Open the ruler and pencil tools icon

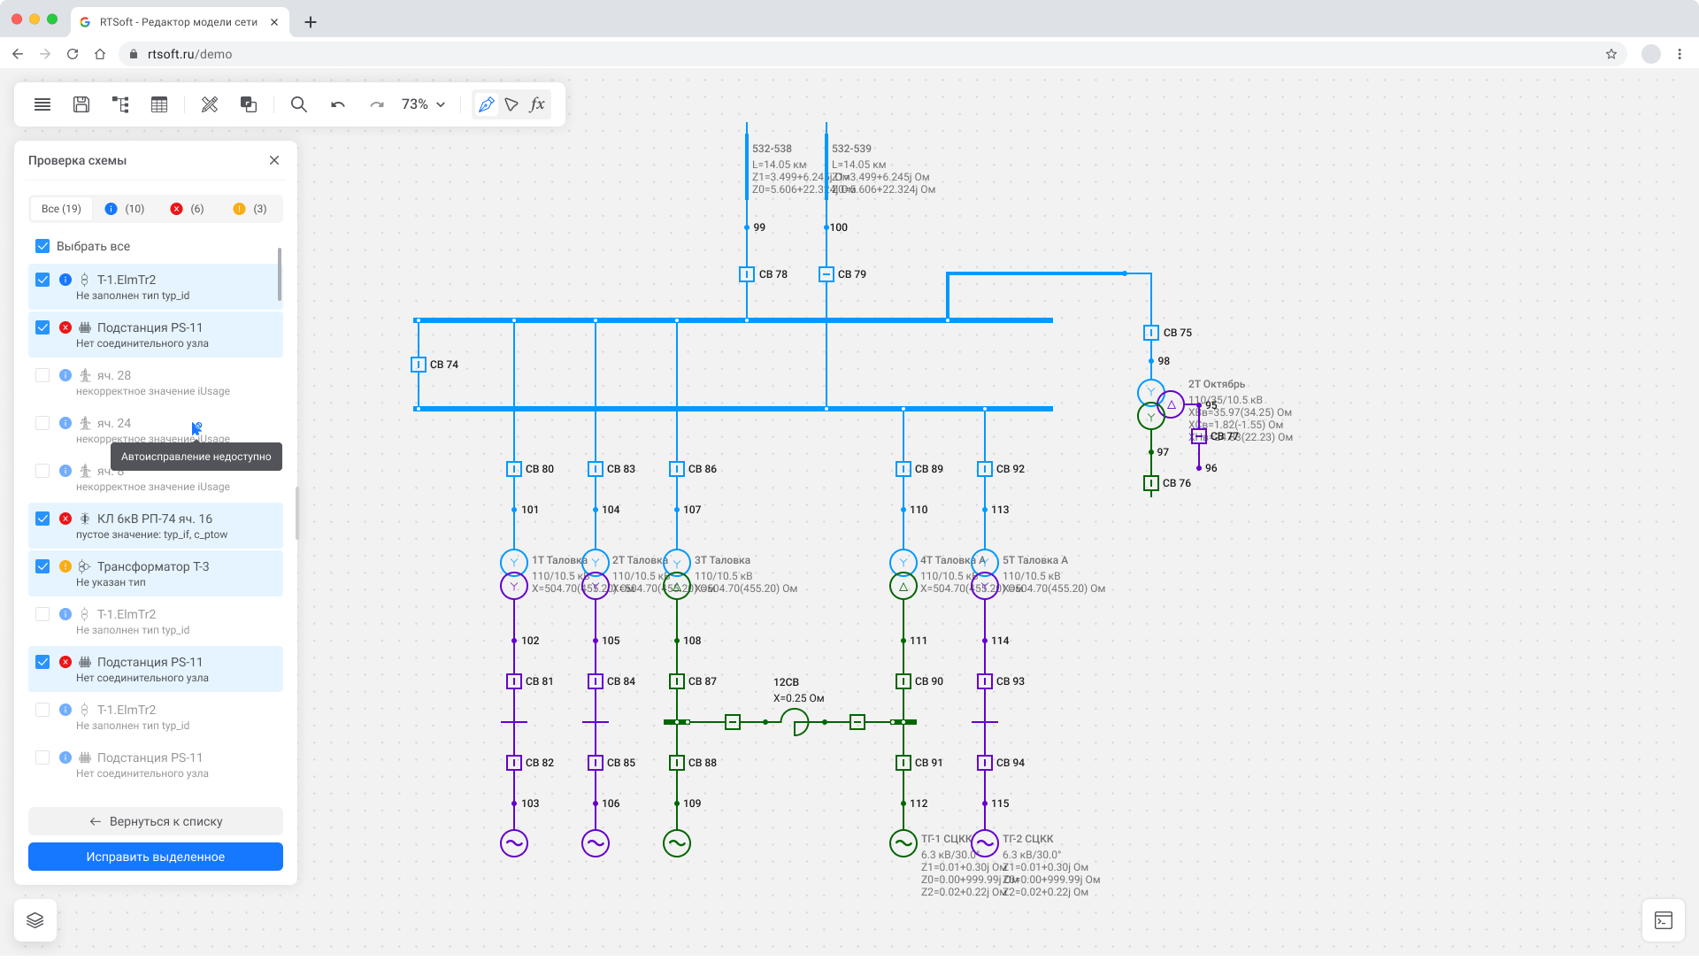point(210,104)
